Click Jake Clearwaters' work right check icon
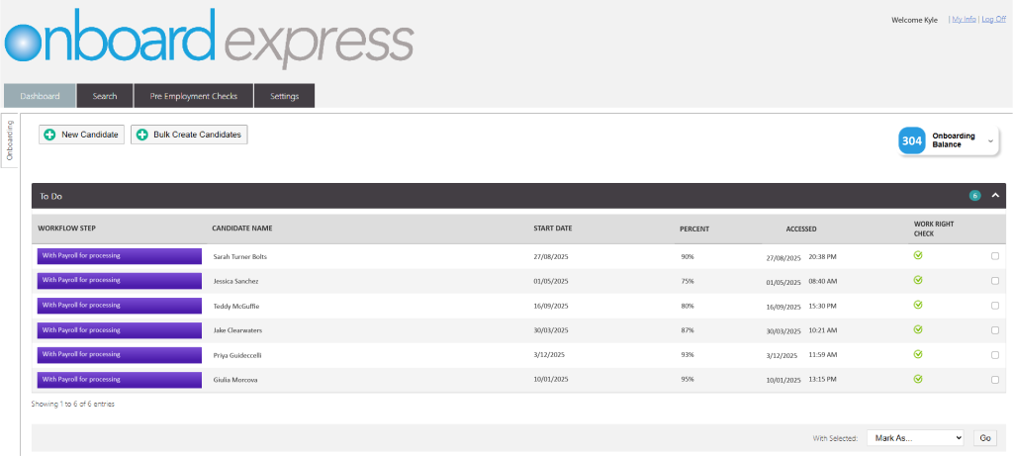Screen dimensions: 1013x456 (918, 329)
